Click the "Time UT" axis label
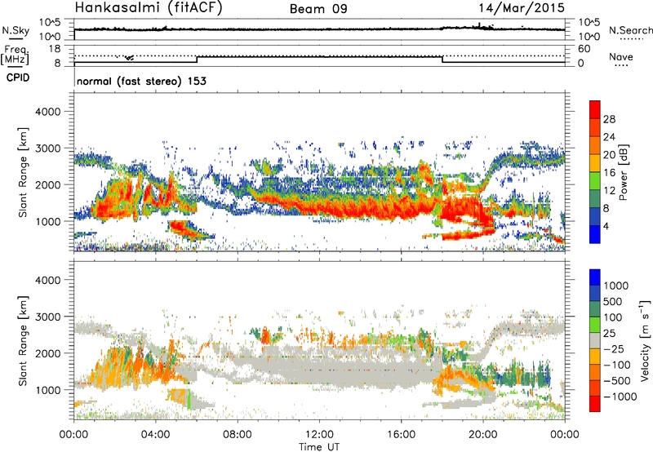This screenshot has height=452, width=653. pyautogui.click(x=319, y=447)
